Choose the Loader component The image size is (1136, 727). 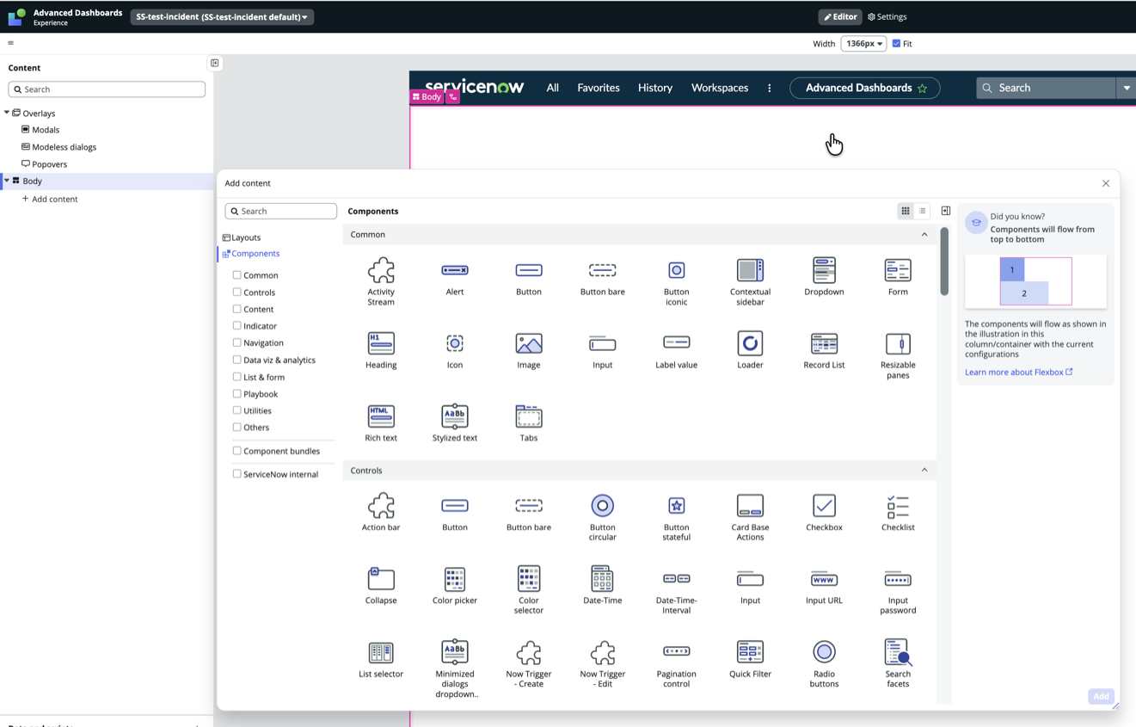pos(750,349)
